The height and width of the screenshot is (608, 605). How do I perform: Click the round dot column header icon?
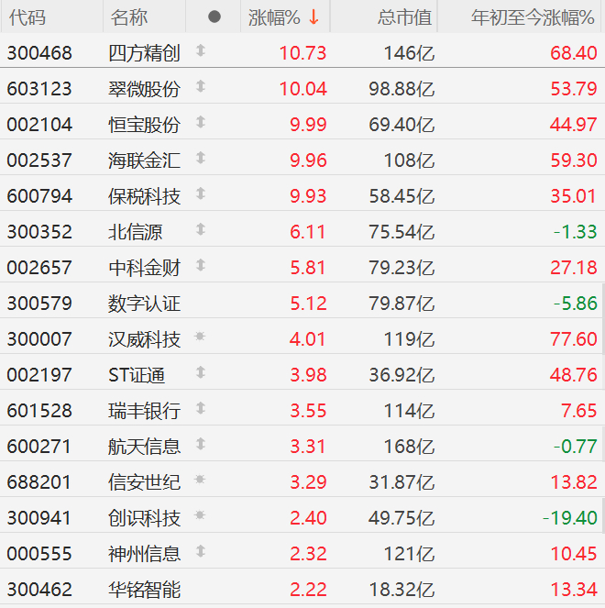tap(214, 17)
